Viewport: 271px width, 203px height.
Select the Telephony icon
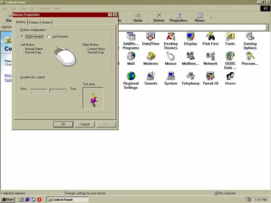click(x=191, y=79)
